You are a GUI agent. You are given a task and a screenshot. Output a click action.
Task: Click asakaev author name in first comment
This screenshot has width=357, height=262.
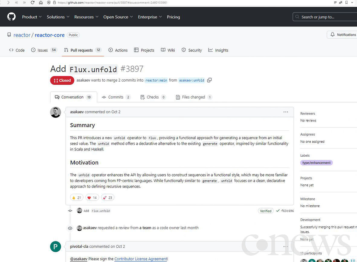(77, 112)
